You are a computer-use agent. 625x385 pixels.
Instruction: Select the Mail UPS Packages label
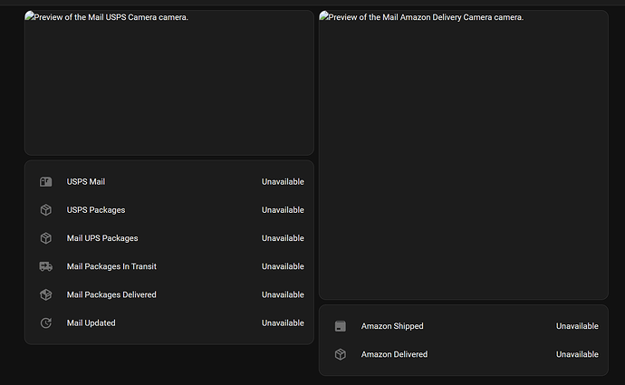pos(102,238)
